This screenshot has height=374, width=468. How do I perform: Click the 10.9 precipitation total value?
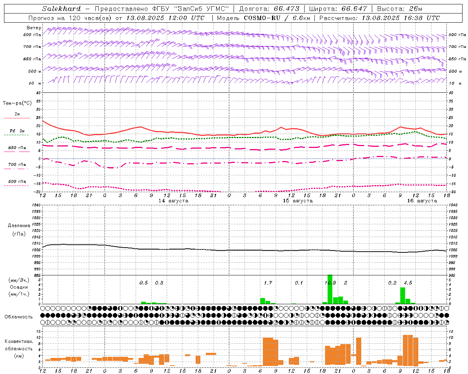330,283
